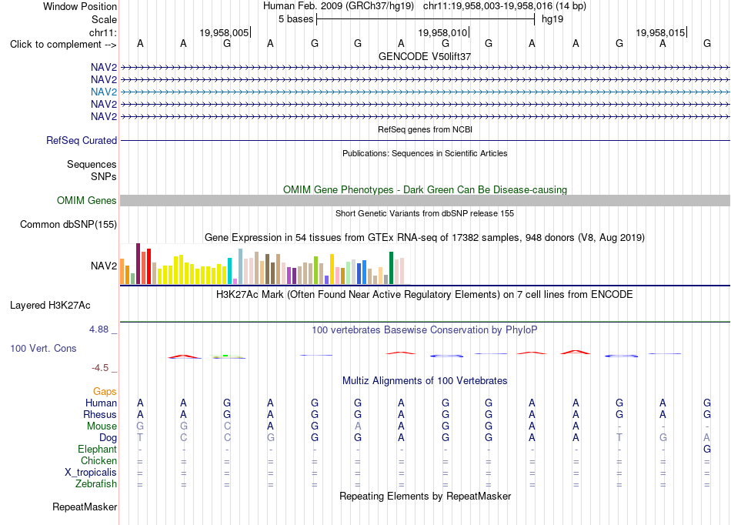Open the RefSeq Curated track label
Image resolution: width=731 pixels, height=525 pixels.
coord(82,140)
